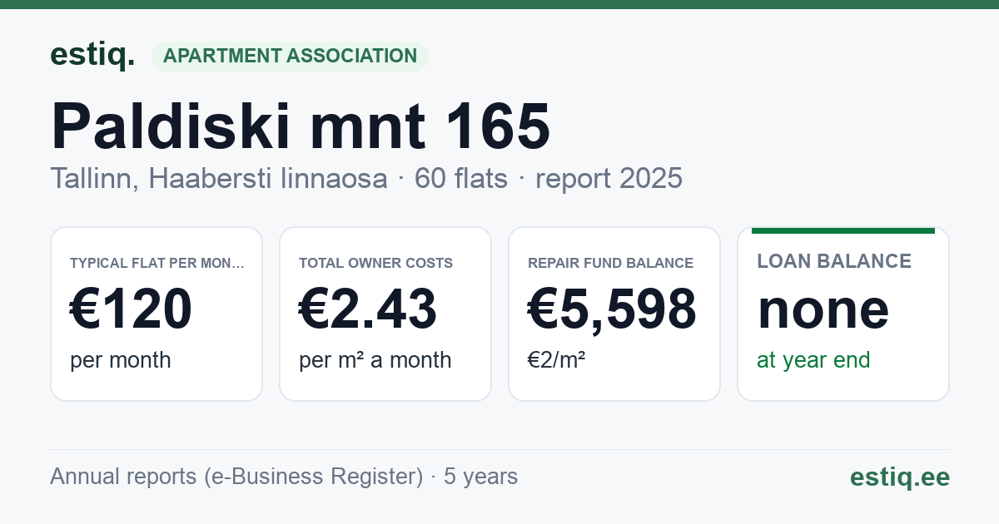Click the TOTAL OWNER COSTS label

[376, 263]
